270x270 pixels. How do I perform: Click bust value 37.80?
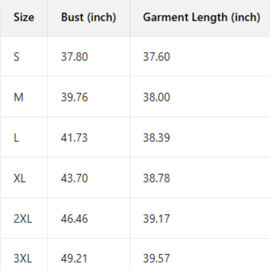pyautogui.click(x=75, y=57)
